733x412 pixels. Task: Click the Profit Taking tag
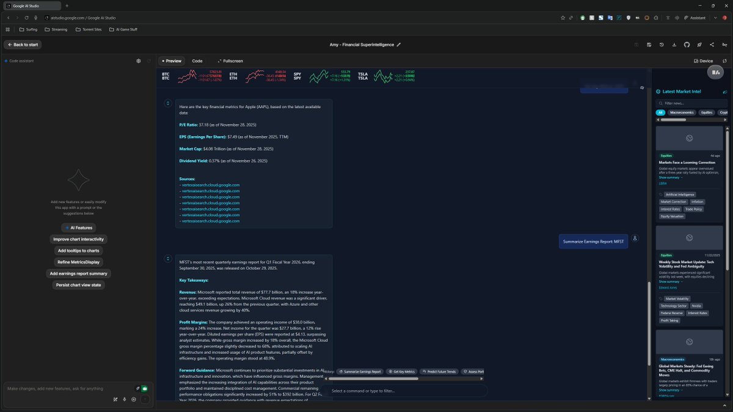669,320
